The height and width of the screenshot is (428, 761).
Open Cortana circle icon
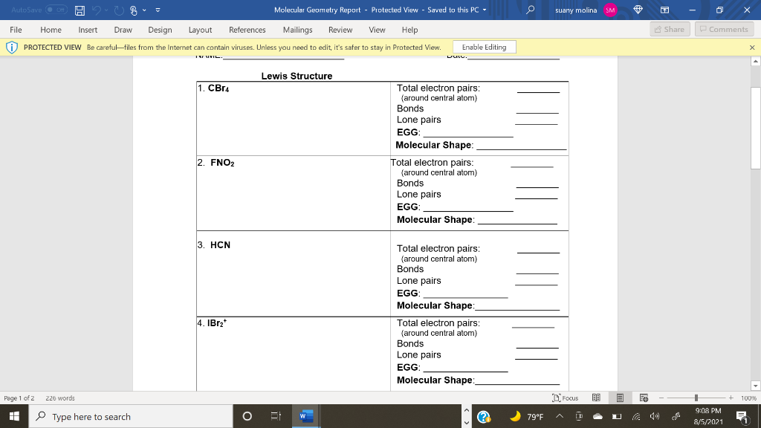[247, 416]
